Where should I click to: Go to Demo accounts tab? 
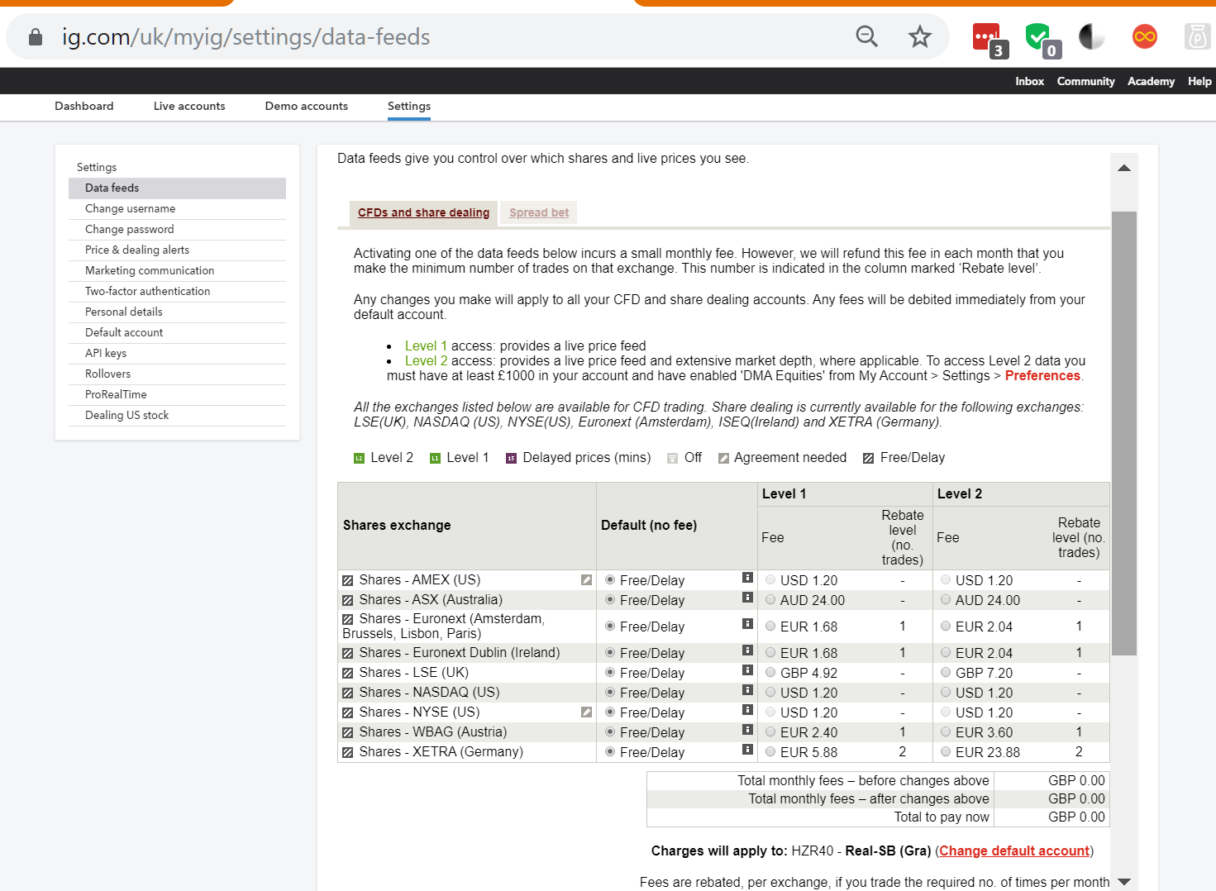tap(307, 106)
